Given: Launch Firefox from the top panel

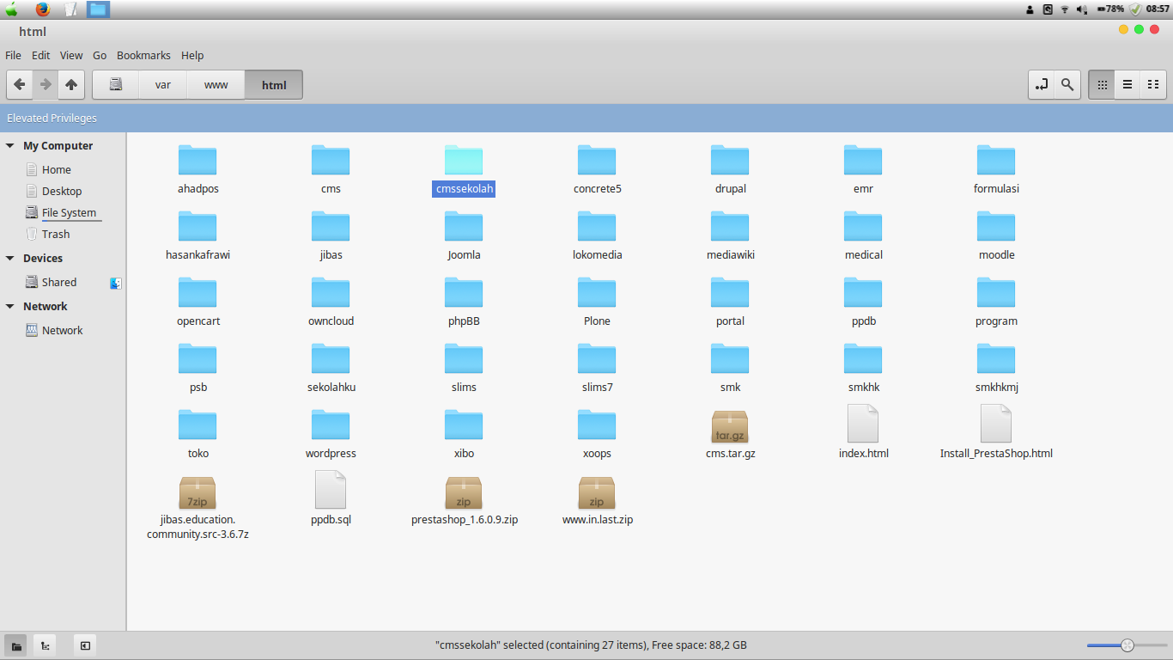Looking at the screenshot, I should [x=42, y=9].
